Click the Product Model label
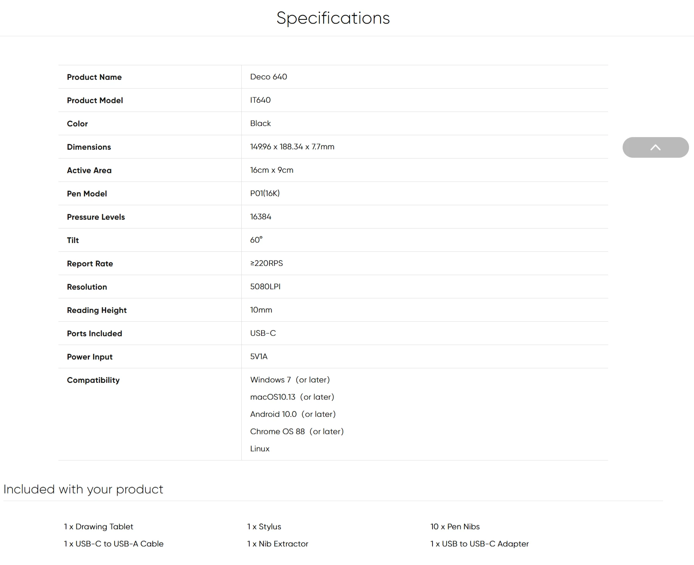This screenshot has width=694, height=565. [95, 100]
